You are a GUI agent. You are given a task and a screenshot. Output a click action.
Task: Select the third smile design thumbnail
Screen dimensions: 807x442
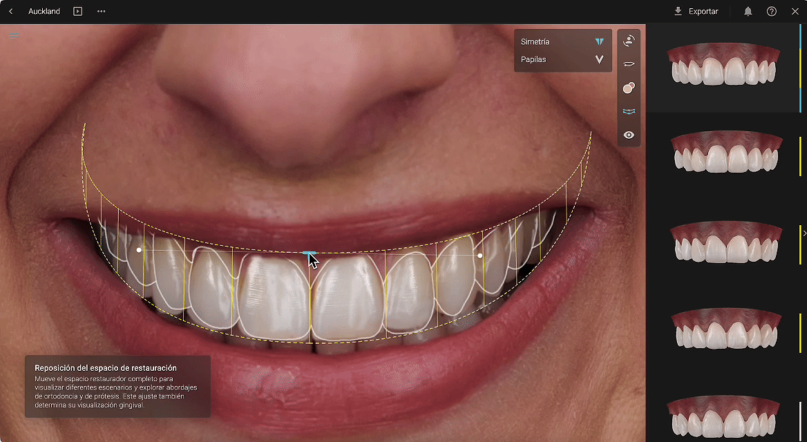[725, 242]
